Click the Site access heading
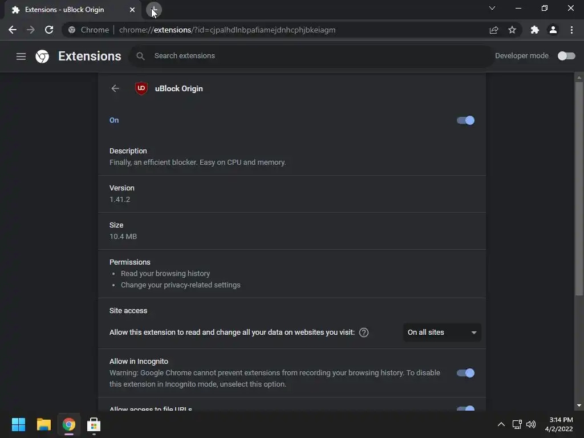 point(128,311)
